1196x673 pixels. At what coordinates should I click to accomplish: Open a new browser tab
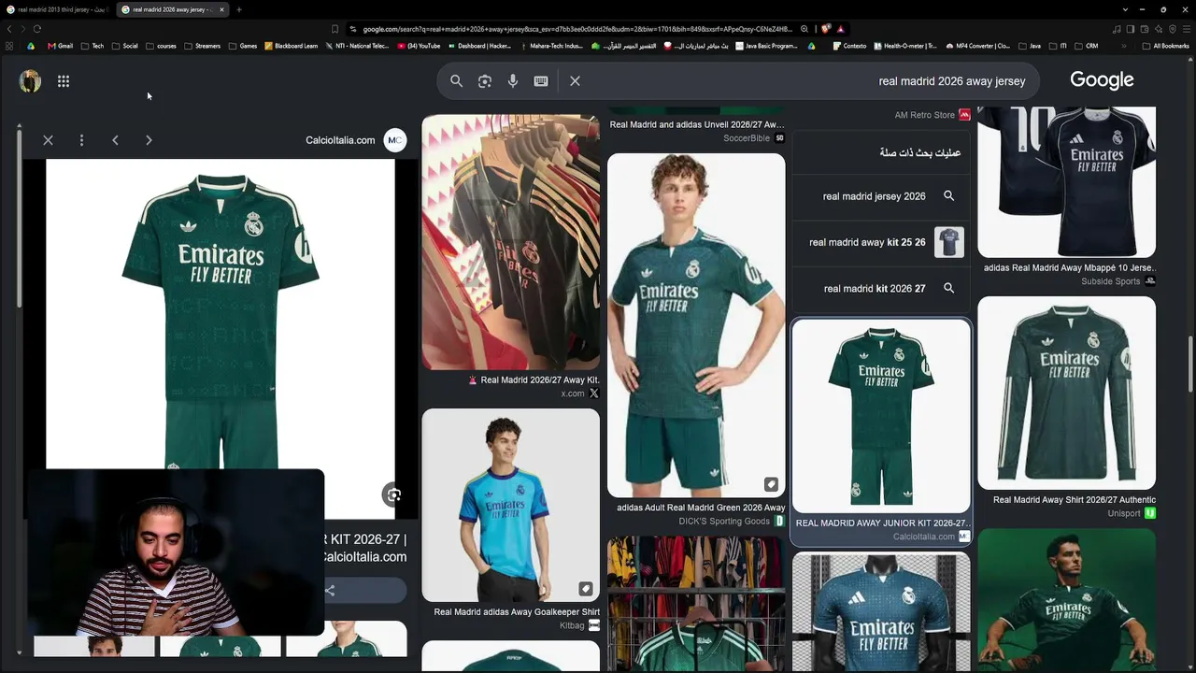tap(239, 9)
